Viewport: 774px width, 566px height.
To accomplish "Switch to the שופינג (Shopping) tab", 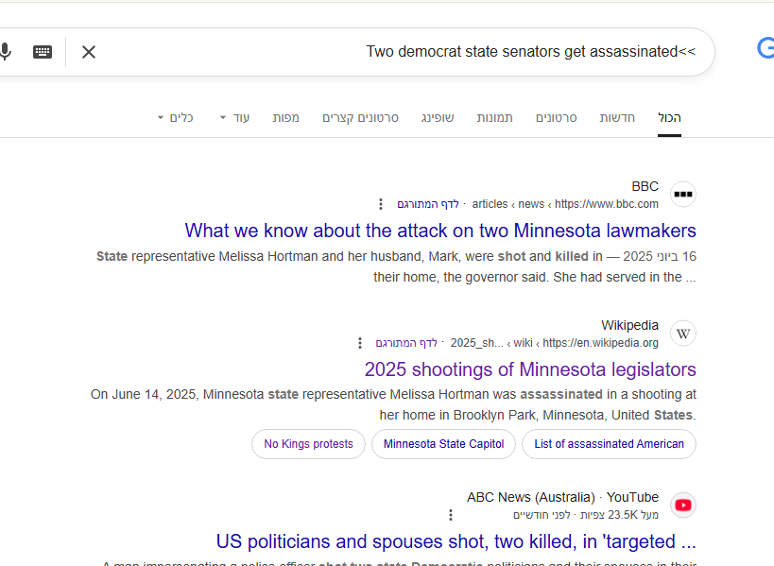I will click(x=438, y=118).
